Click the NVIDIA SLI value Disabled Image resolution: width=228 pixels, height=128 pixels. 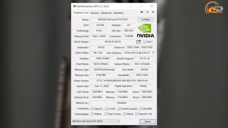122,103
